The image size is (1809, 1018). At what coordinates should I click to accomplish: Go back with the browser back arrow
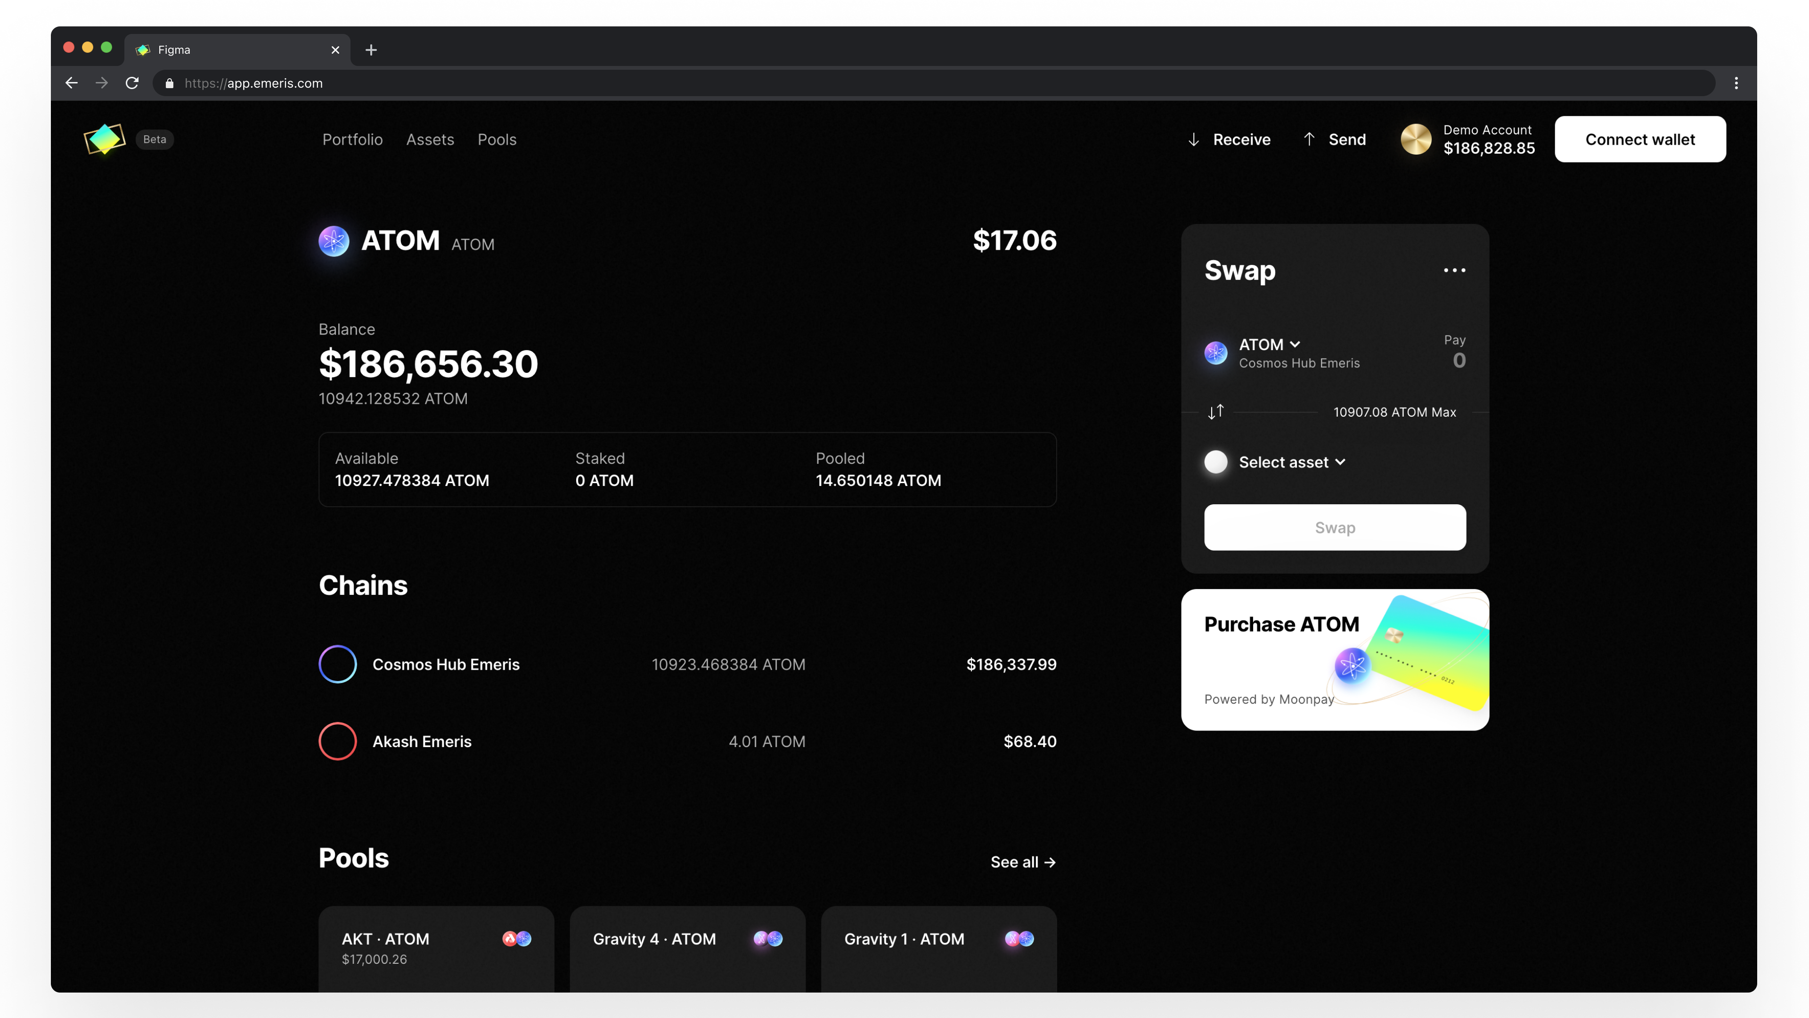(x=72, y=83)
